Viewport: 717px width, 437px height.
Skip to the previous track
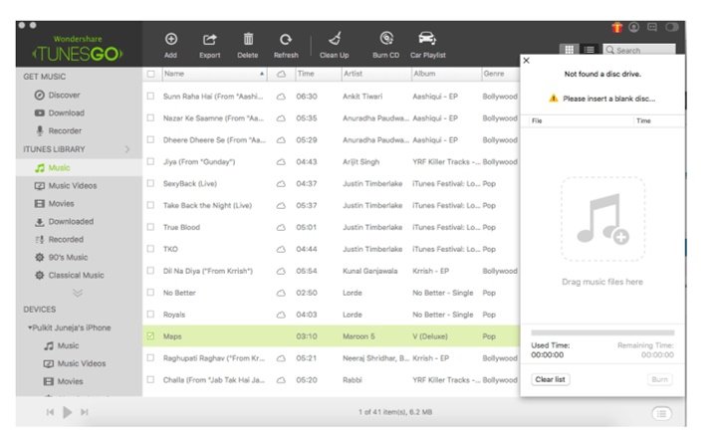click(50, 412)
